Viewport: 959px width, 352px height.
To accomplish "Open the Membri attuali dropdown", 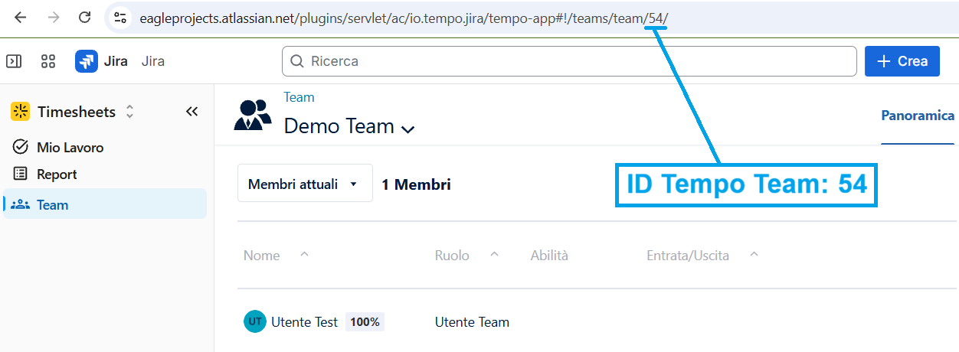I will point(305,184).
